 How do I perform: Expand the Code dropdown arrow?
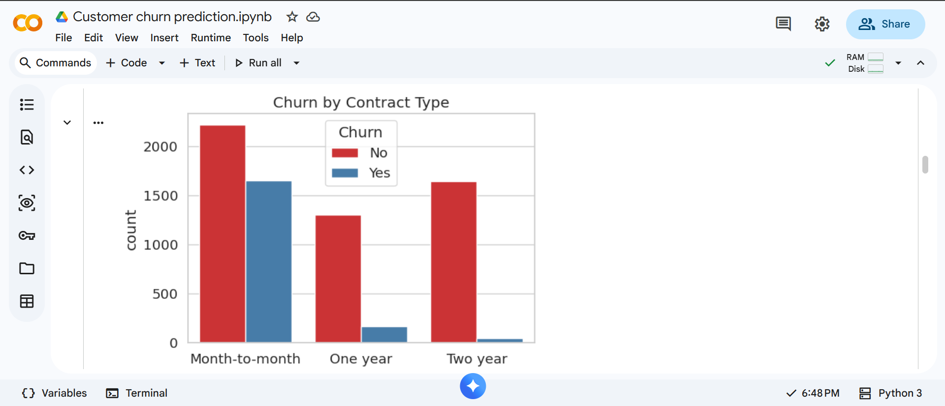tap(161, 63)
